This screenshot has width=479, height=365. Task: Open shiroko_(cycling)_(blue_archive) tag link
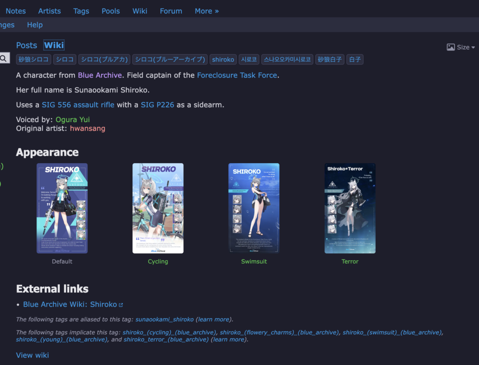point(169,332)
